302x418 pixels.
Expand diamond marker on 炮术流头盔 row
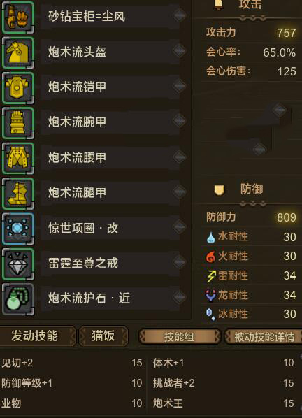179,50
